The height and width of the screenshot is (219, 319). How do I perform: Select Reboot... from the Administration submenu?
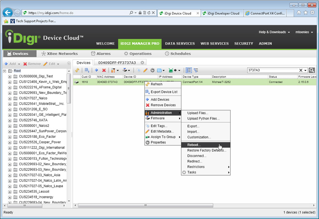[x=194, y=145]
